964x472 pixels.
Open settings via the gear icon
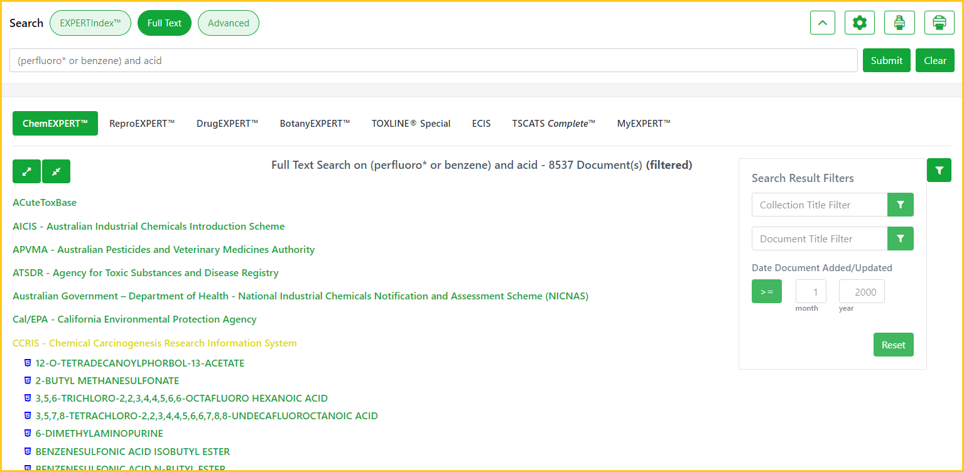(x=859, y=23)
